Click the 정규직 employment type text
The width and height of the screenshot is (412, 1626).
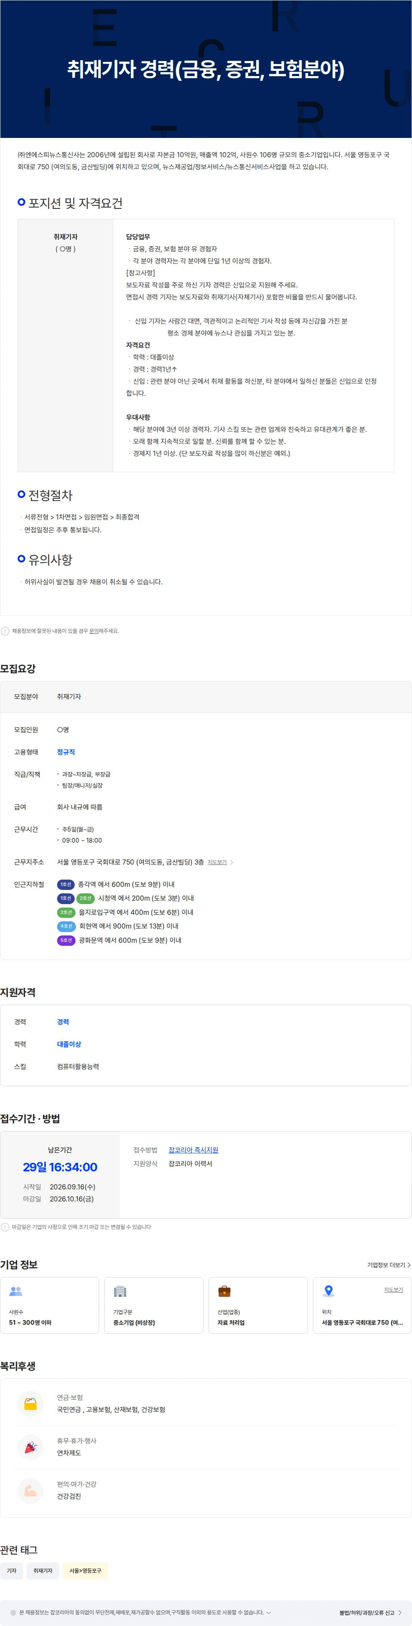pyautogui.click(x=66, y=752)
